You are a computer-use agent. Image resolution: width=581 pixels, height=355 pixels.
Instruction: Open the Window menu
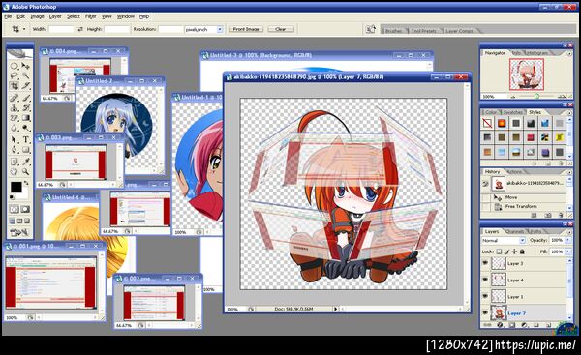[x=126, y=16]
